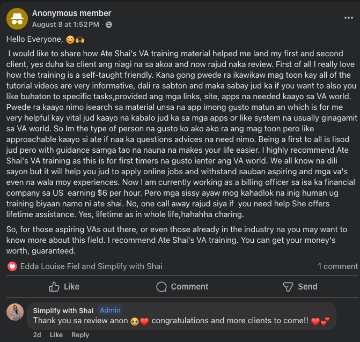360x342 pixels.
Task: Reply to Simplify with Shai's comment
Action: (80, 335)
